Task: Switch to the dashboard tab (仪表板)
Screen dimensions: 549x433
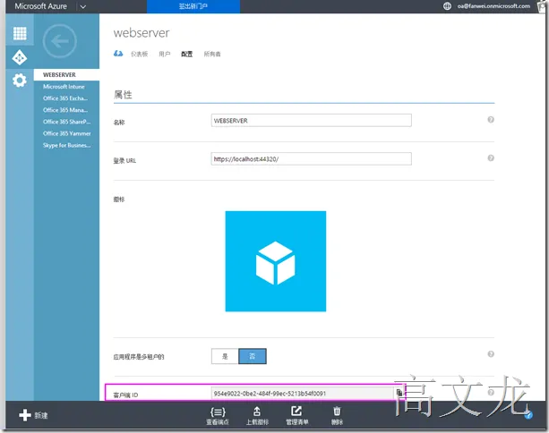Action: point(139,54)
